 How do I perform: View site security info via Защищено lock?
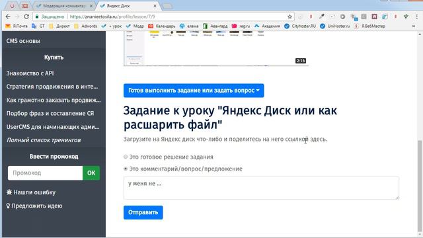pos(50,17)
